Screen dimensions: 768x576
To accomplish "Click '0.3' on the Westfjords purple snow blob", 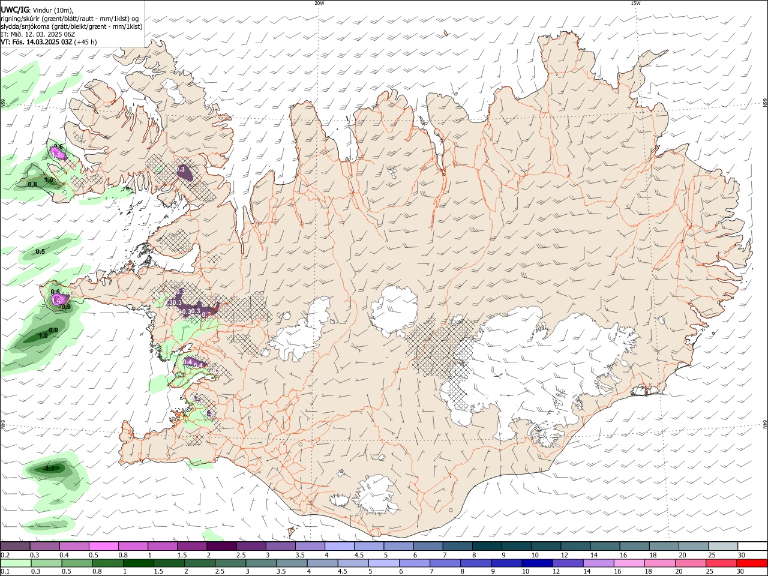I will pyautogui.click(x=181, y=170).
